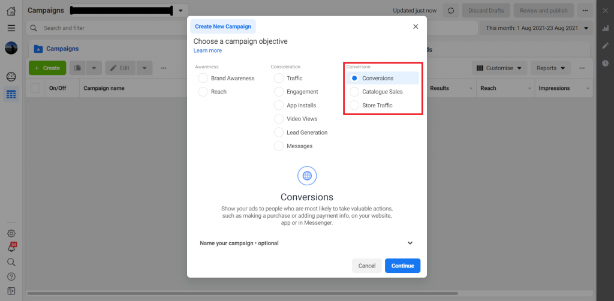The image size is (614, 301).
Task: Open the date range dropdown
Action: click(x=537, y=28)
